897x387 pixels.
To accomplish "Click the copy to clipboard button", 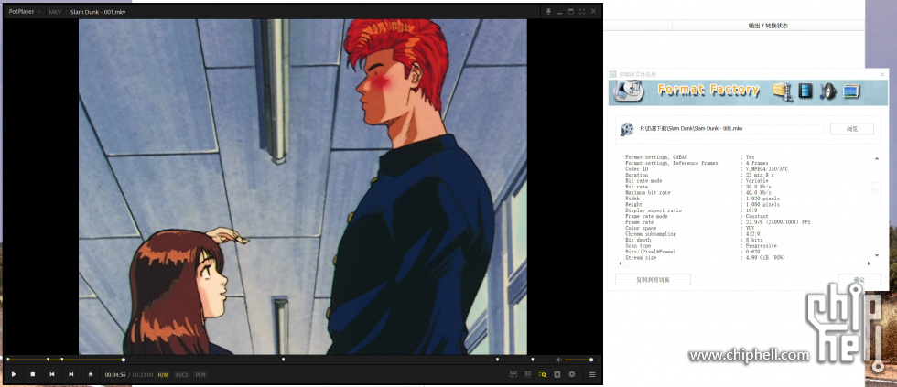I will pos(653,280).
